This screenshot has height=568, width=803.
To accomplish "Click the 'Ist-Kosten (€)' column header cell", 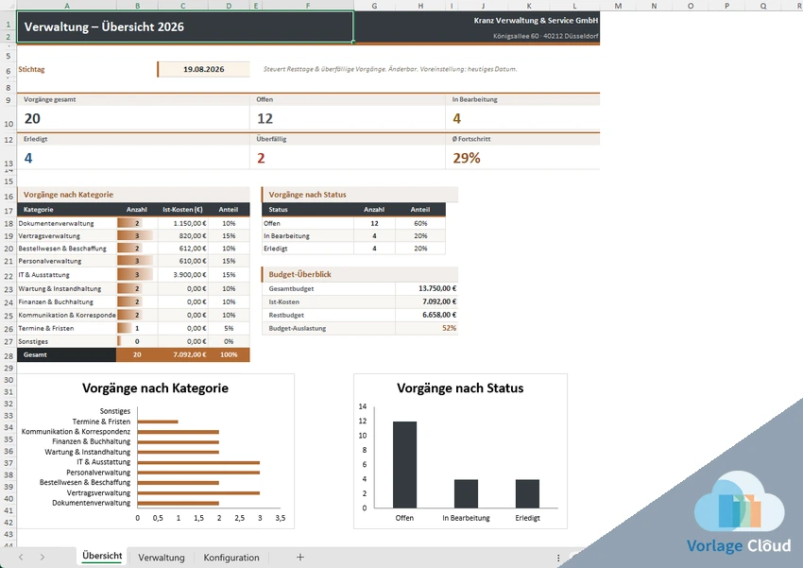I will pyautogui.click(x=183, y=210).
